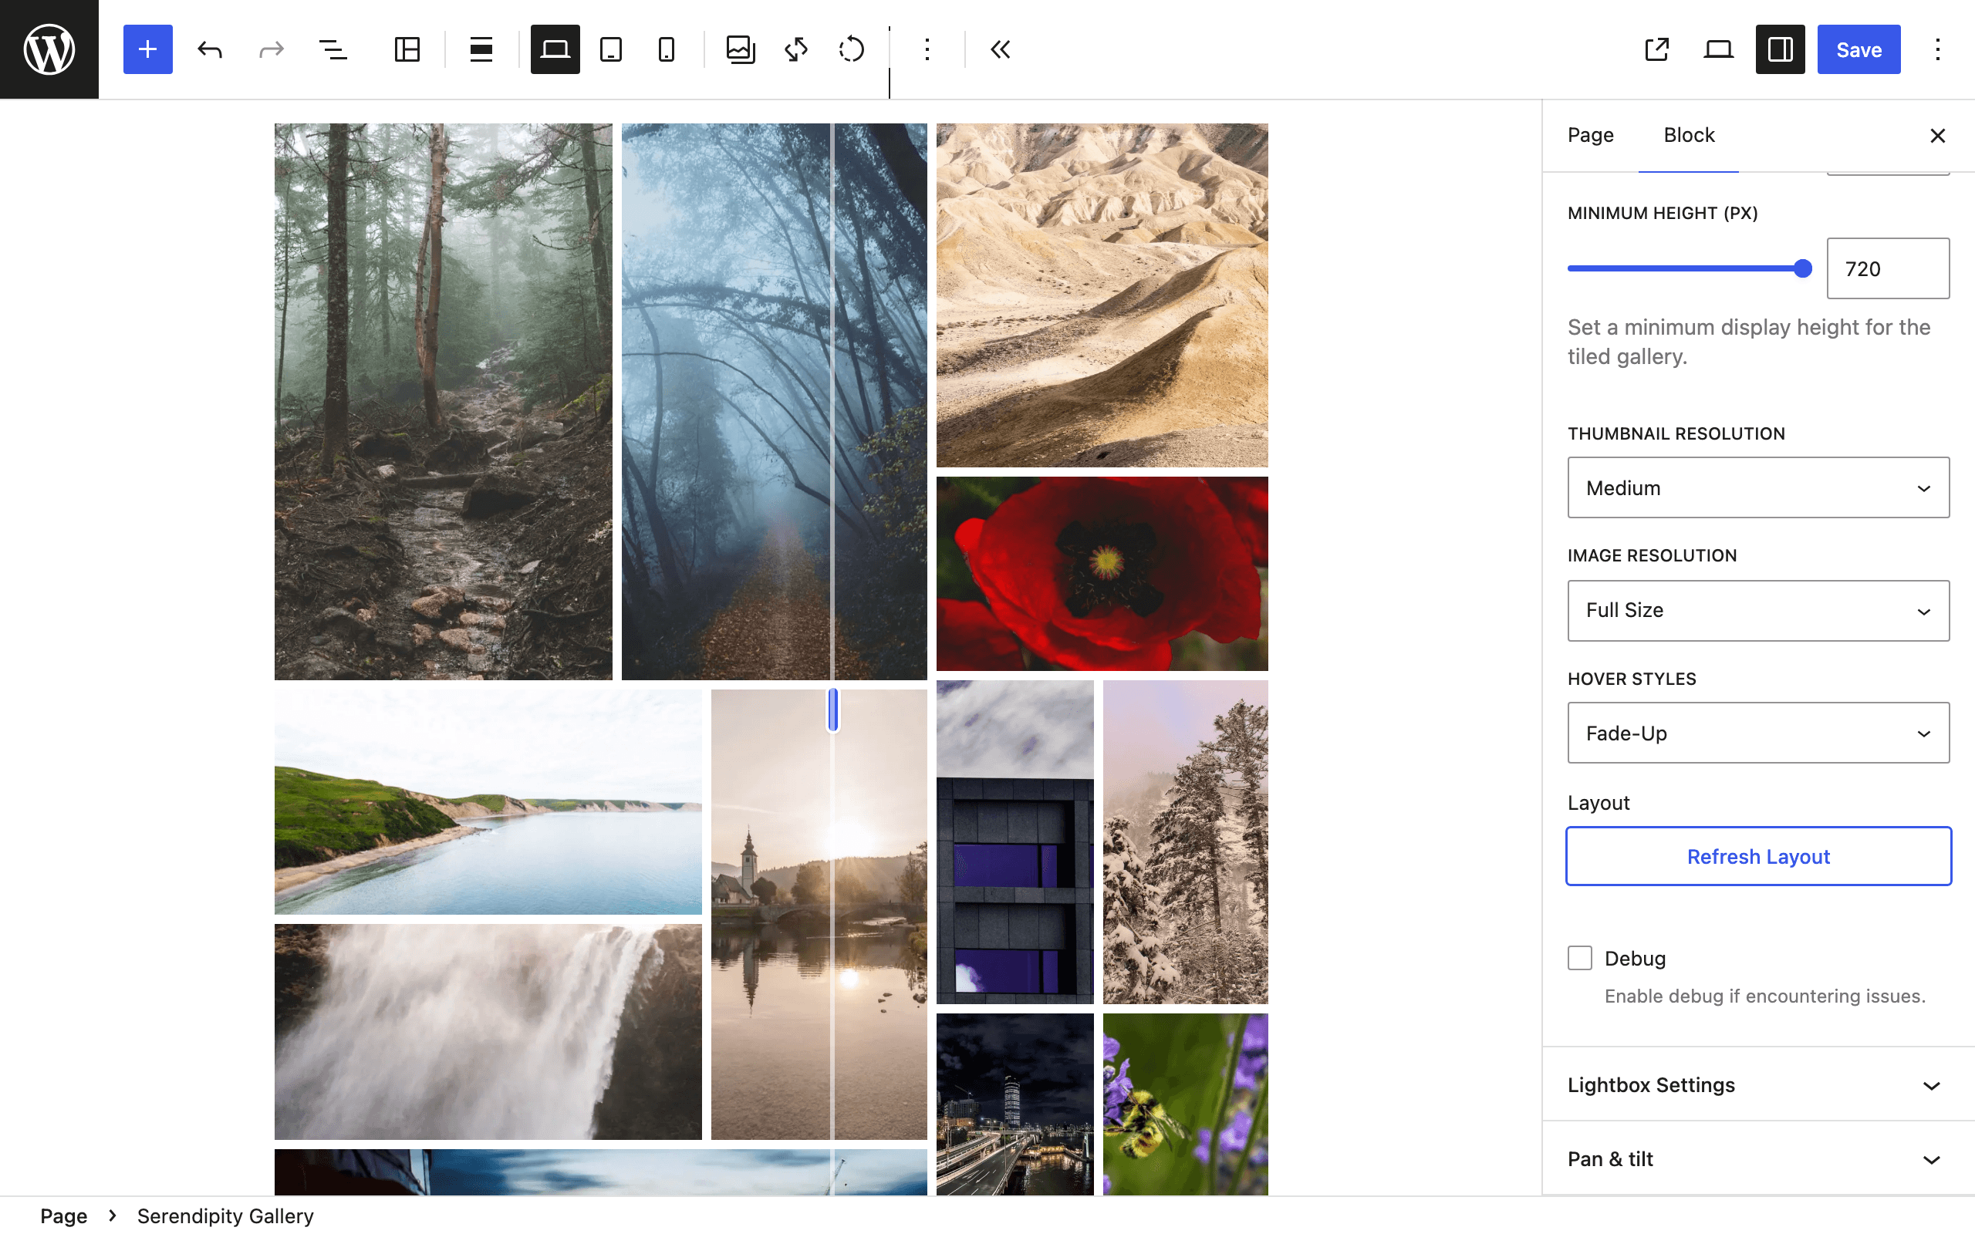The width and height of the screenshot is (1975, 1234).
Task: Open block toolbar more options menu
Action: click(x=927, y=49)
